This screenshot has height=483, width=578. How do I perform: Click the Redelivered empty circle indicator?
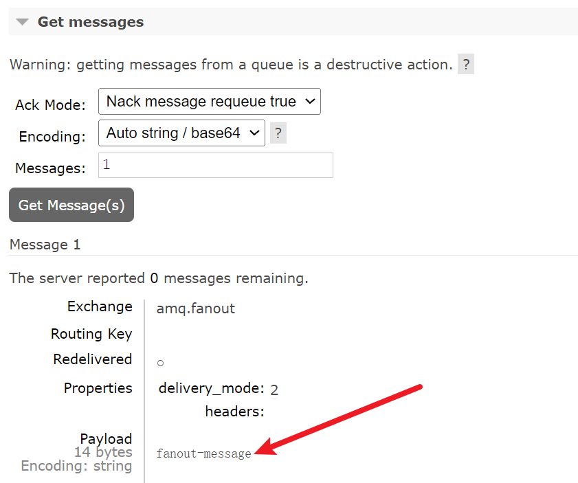160,363
